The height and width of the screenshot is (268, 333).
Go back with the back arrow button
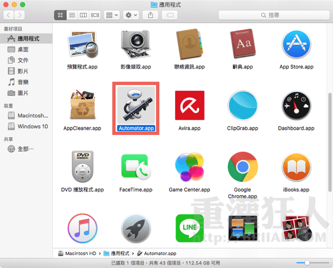tap(9, 15)
